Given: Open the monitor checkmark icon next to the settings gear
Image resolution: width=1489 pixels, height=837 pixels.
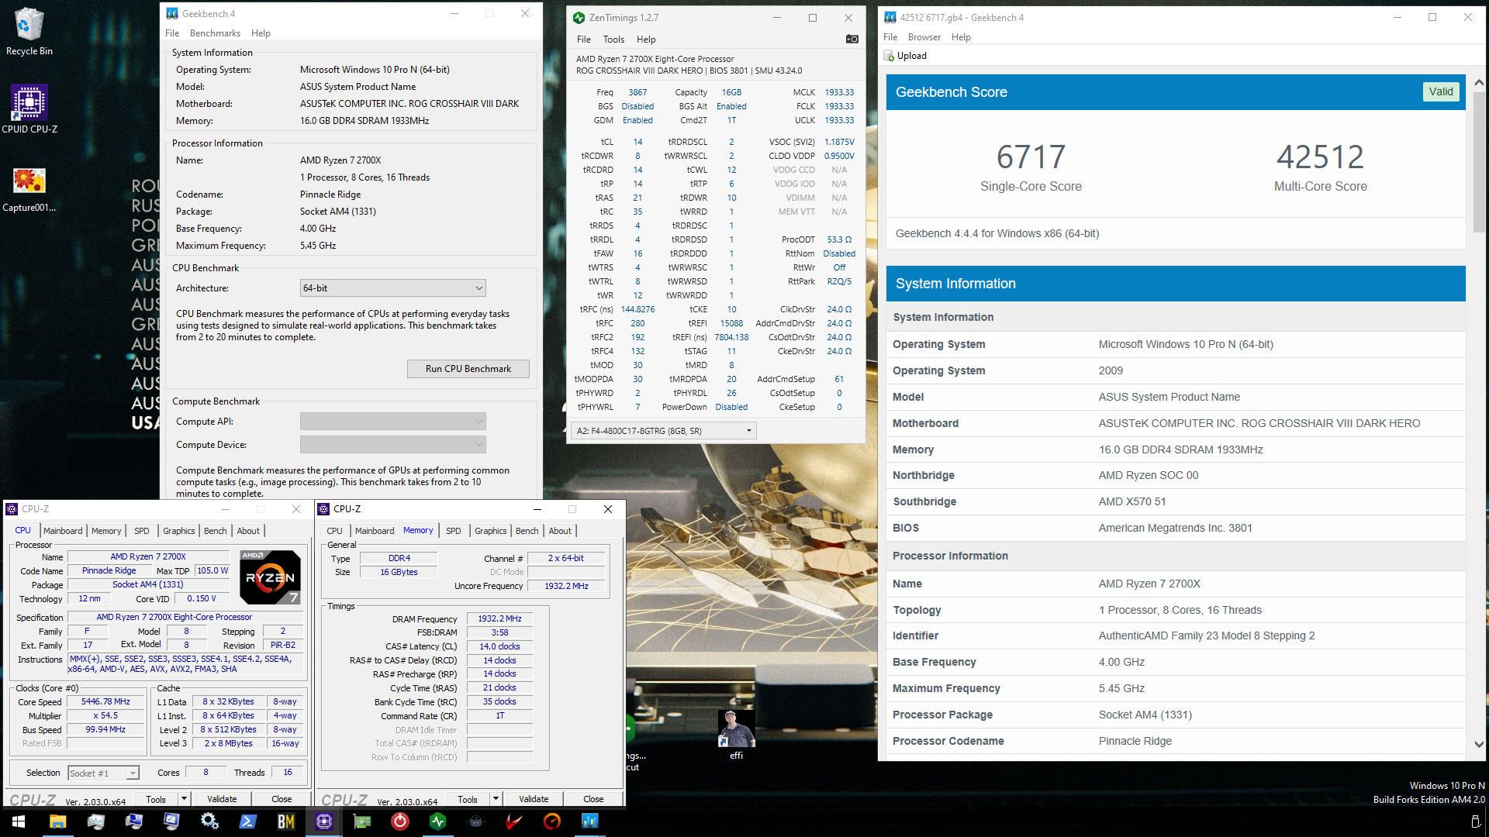Looking at the screenshot, I should 172,821.
